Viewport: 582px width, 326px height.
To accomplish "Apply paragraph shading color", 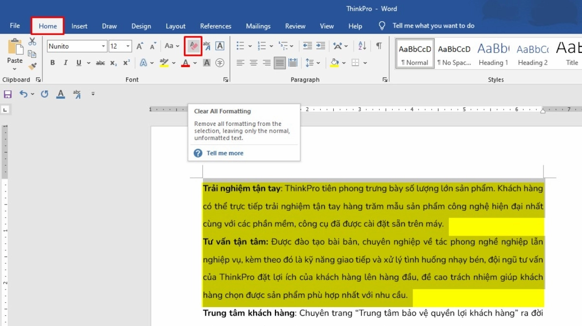I will [x=334, y=63].
